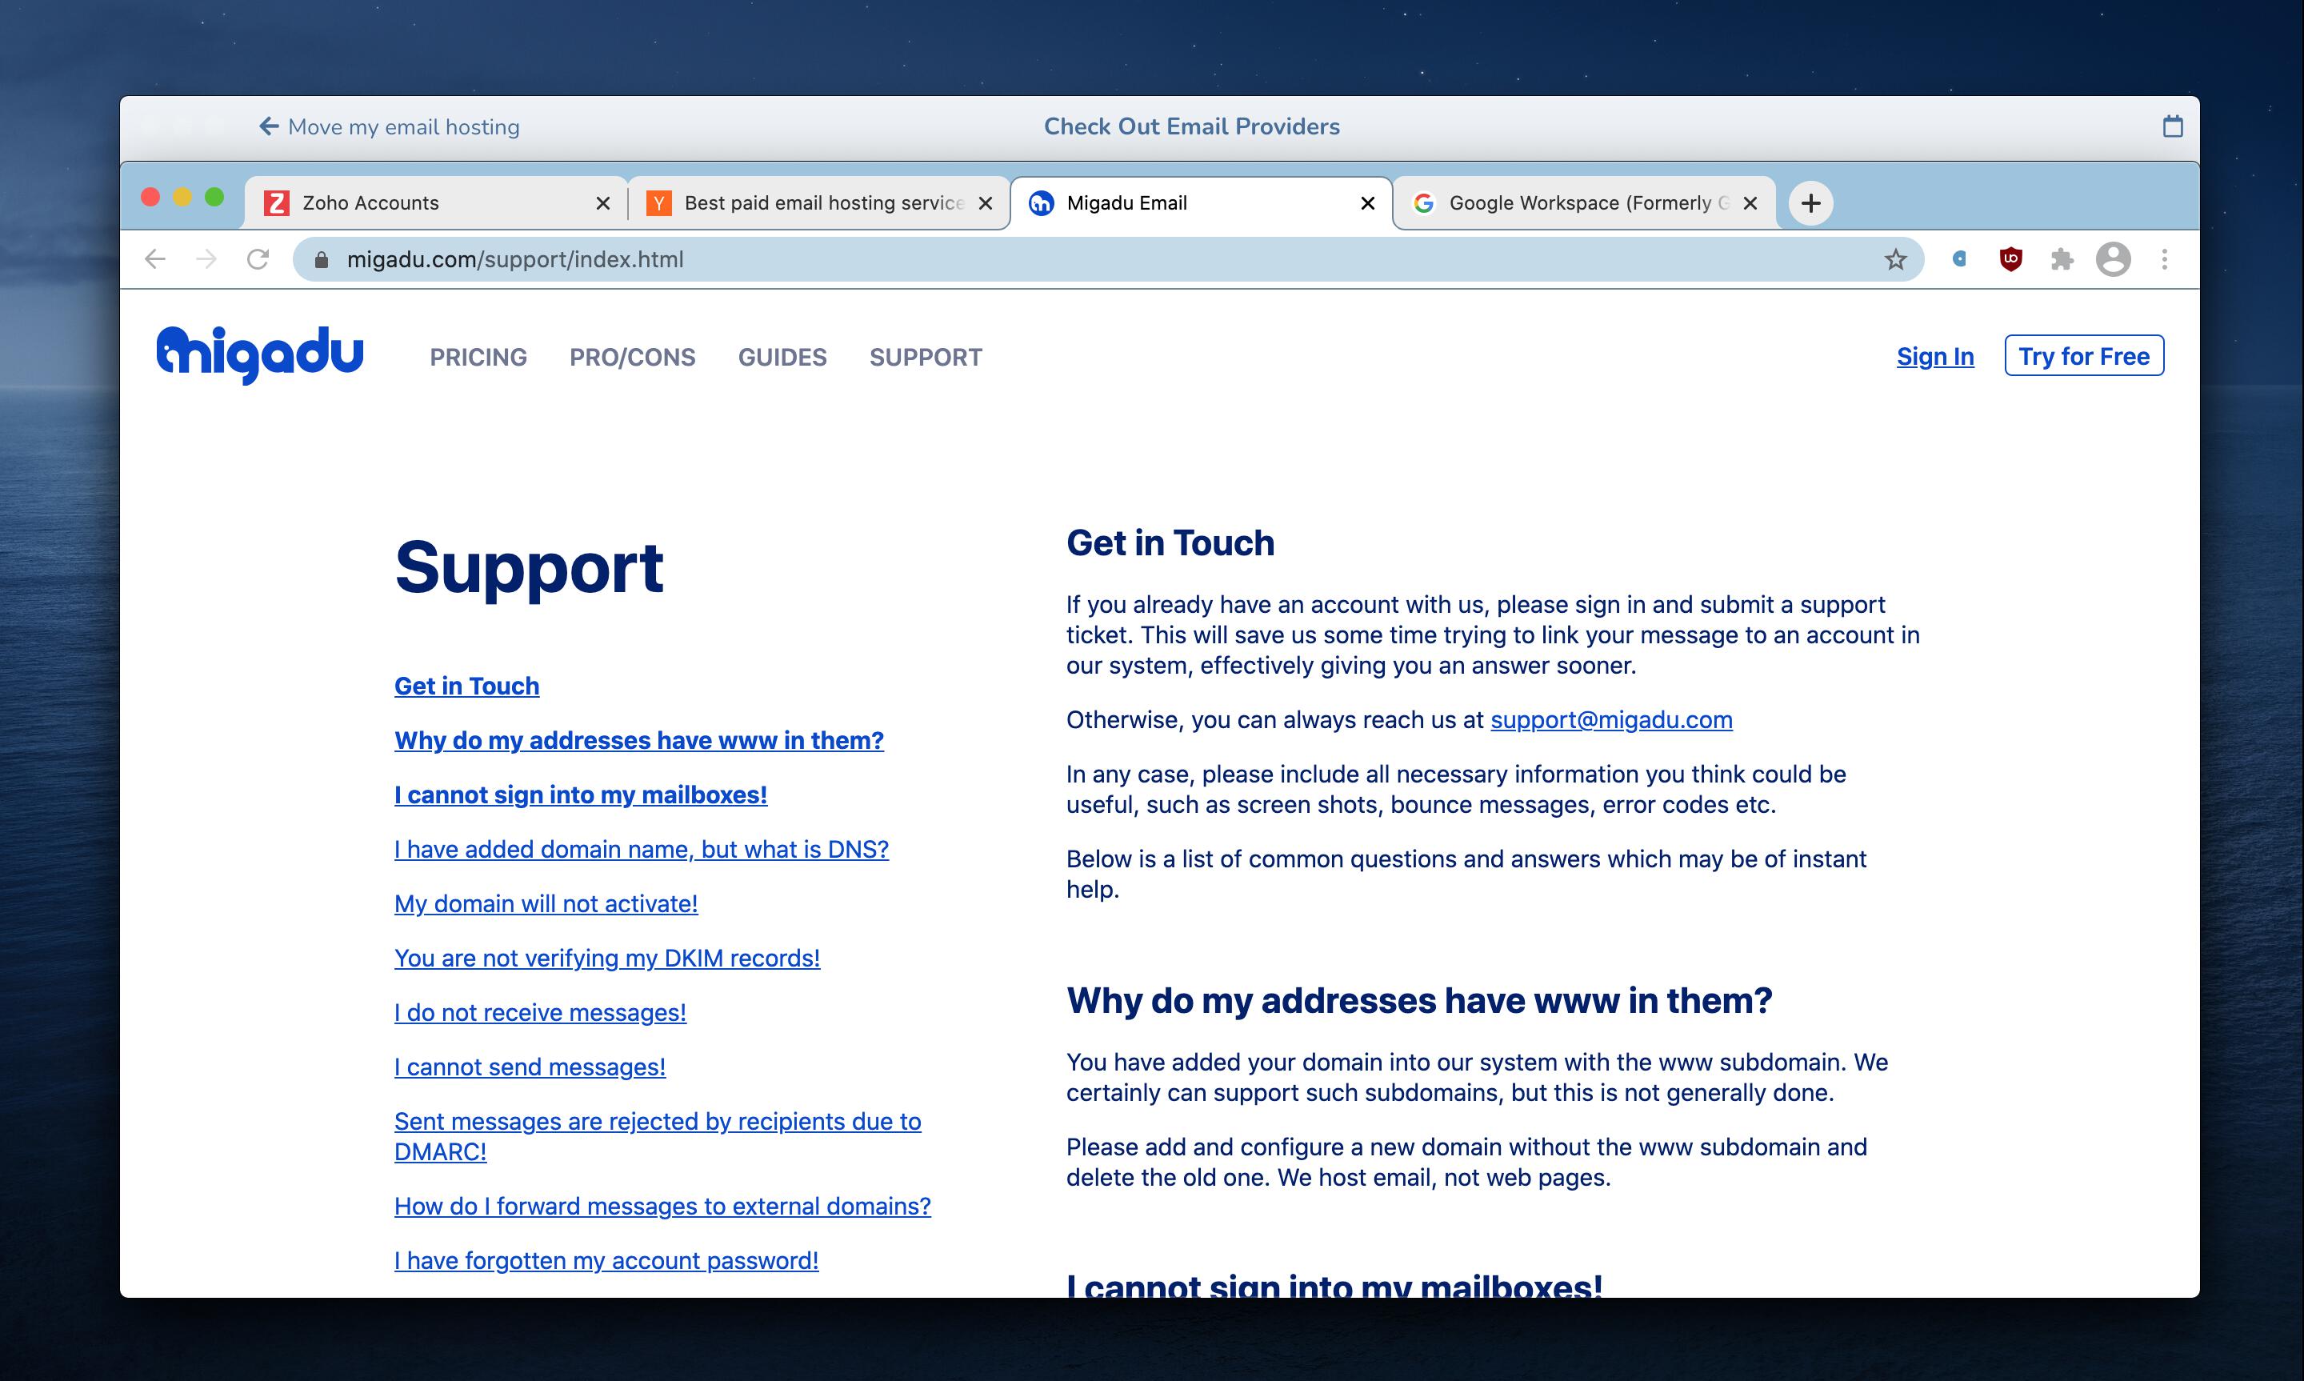The height and width of the screenshot is (1381, 2304).
Task: Open the Extensions puzzle piece menu
Action: 2062,259
